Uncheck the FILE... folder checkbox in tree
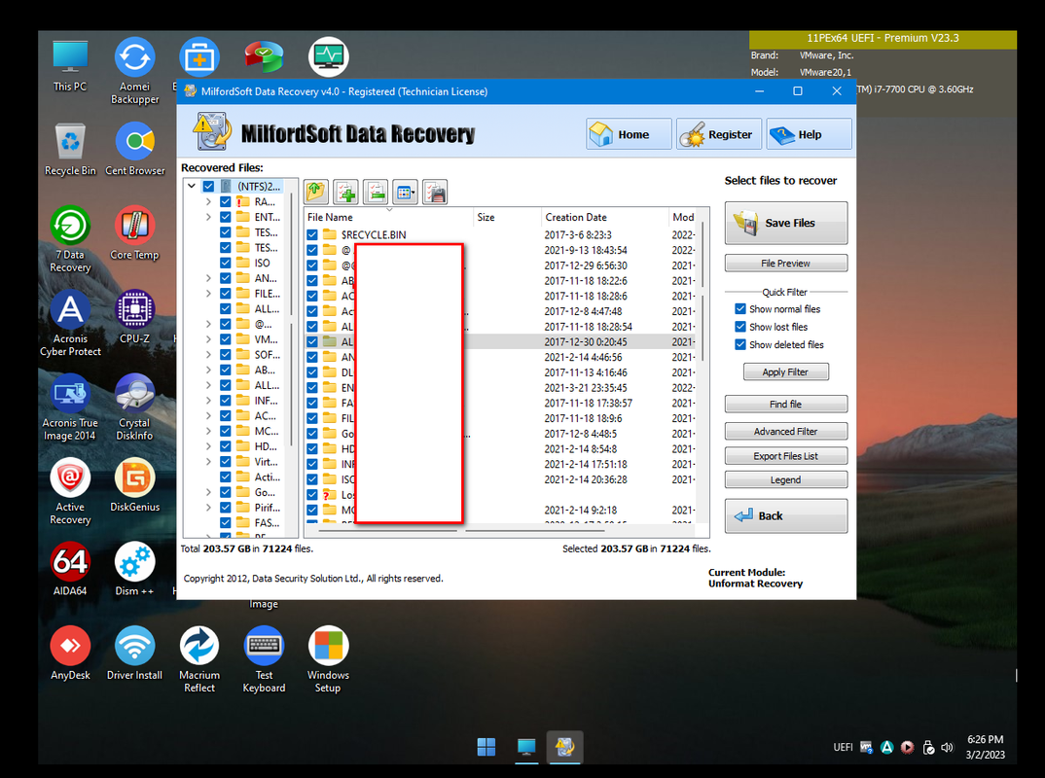The width and height of the screenshot is (1045, 778). click(226, 294)
